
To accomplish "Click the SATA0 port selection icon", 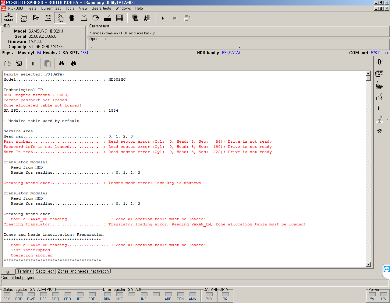I will (x=9, y=18).
